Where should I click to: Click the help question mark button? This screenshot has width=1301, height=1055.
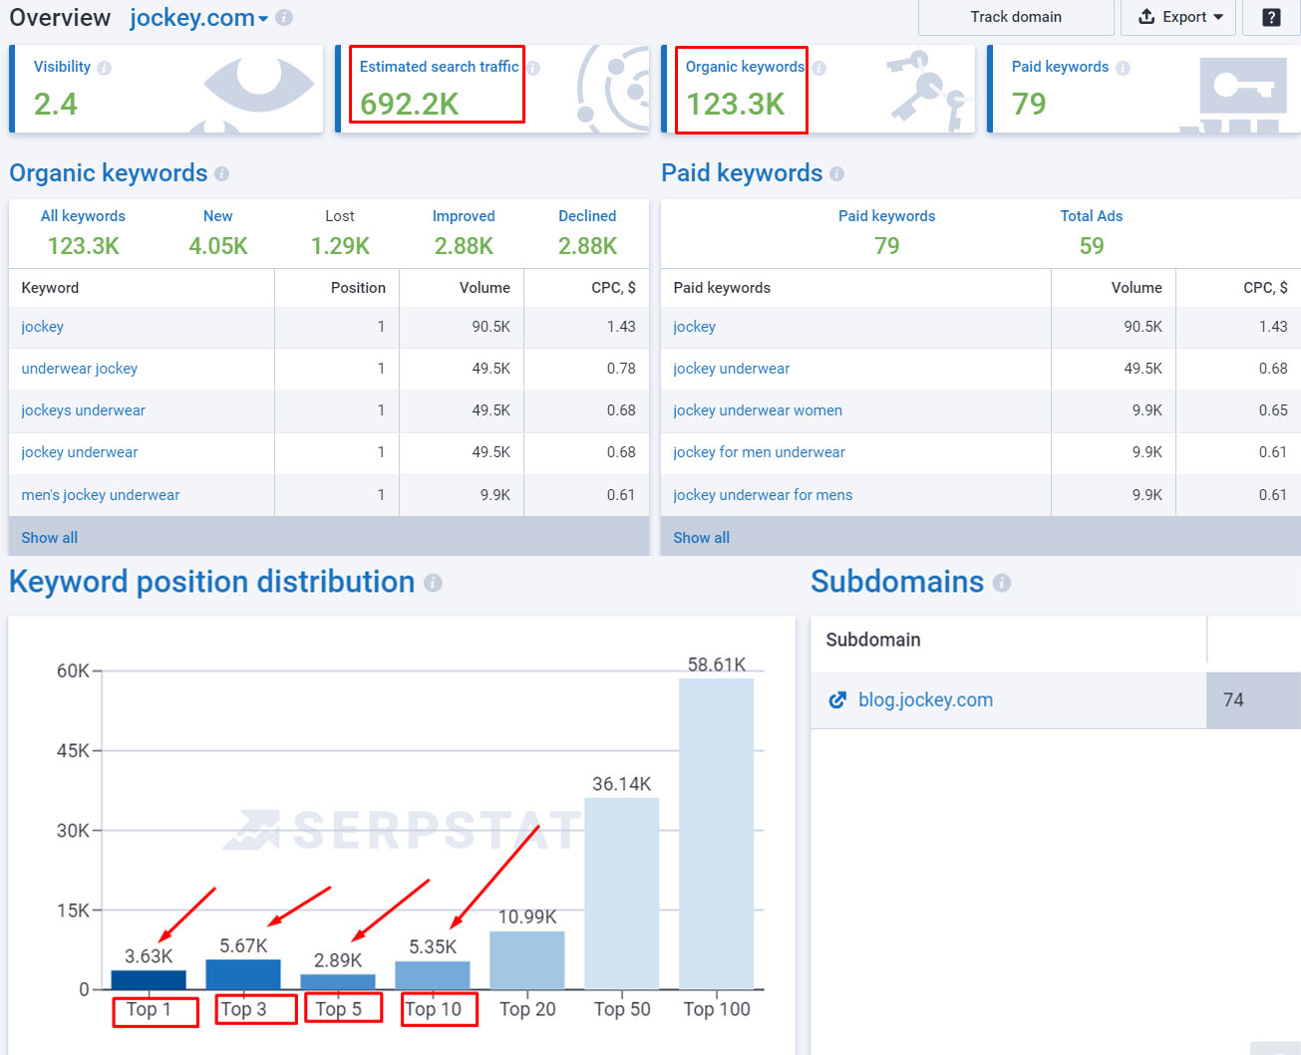pyautogui.click(x=1271, y=17)
